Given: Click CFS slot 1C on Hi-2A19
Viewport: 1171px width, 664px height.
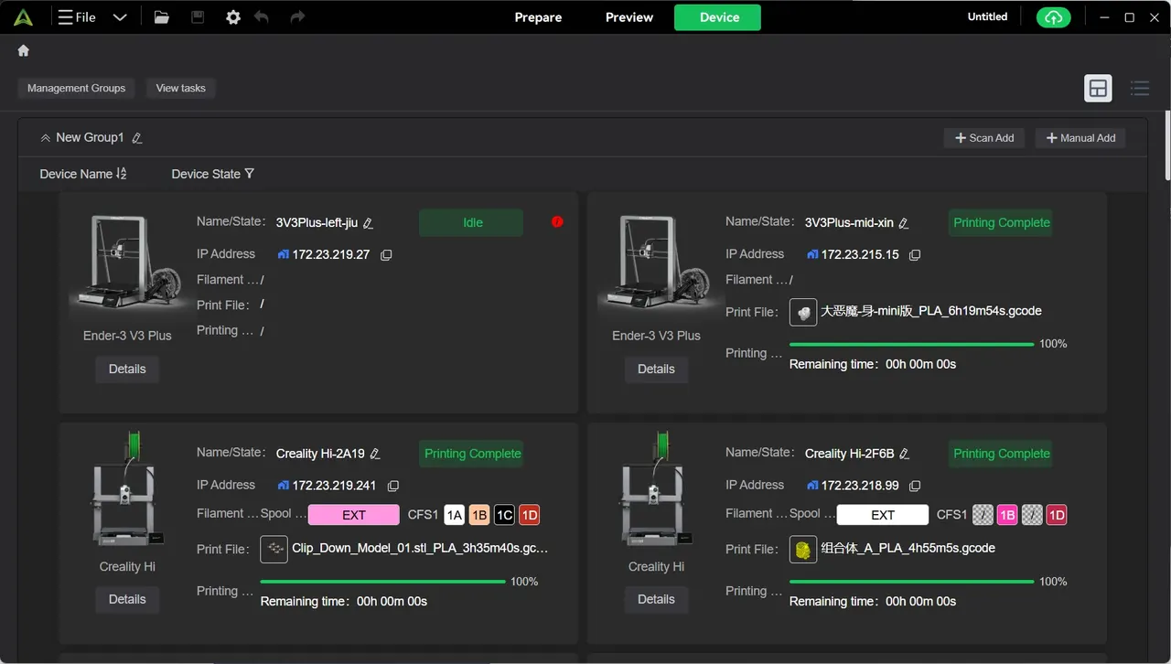Looking at the screenshot, I should click(x=504, y=515).
